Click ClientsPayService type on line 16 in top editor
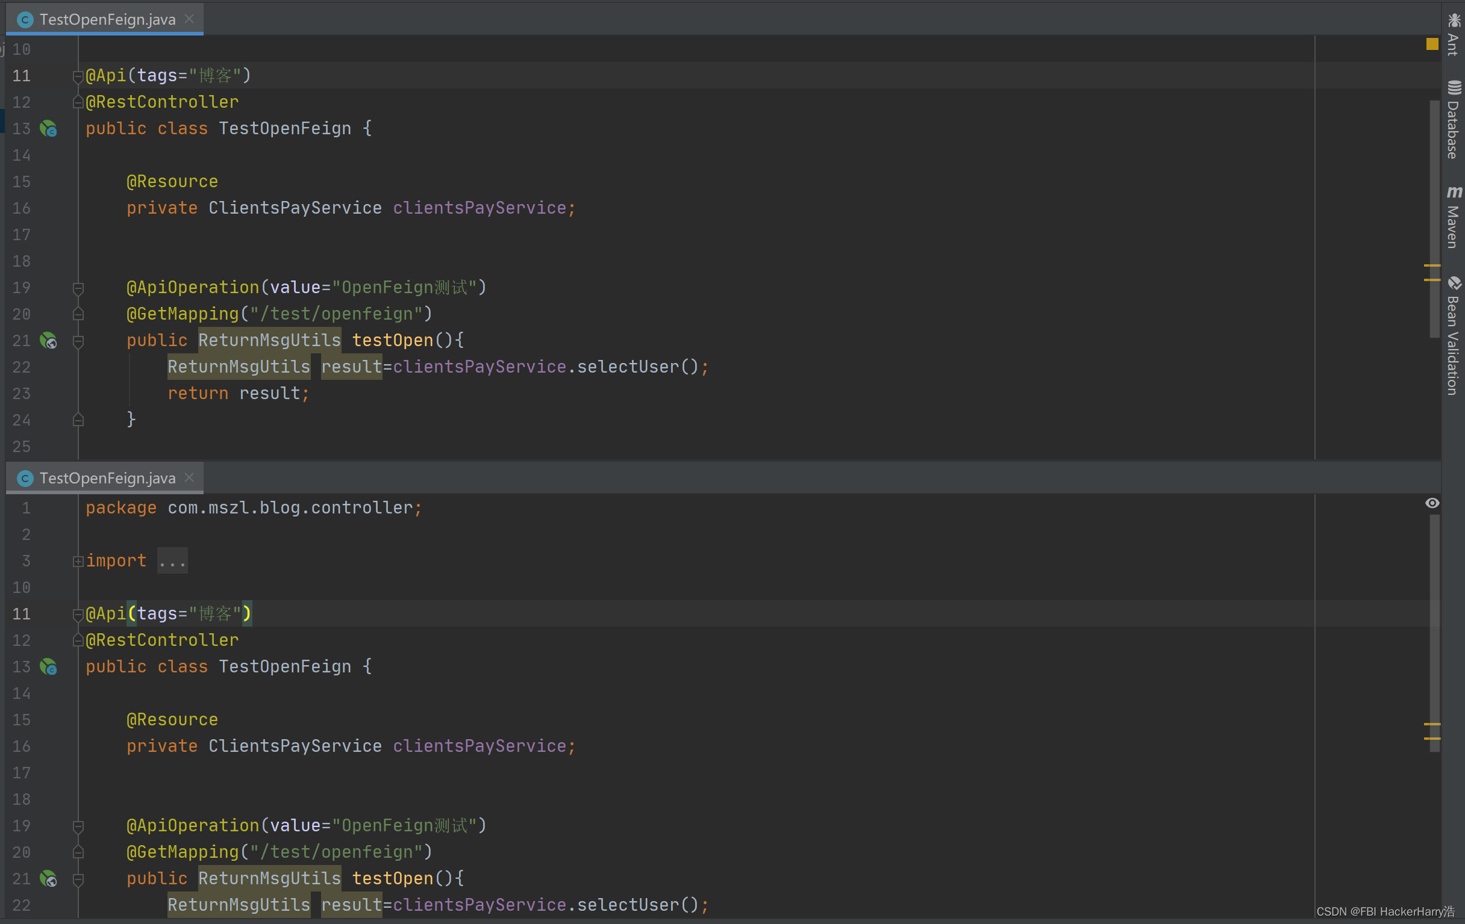This screenshot has height=924, width=1465. click(x=295, y=208)
